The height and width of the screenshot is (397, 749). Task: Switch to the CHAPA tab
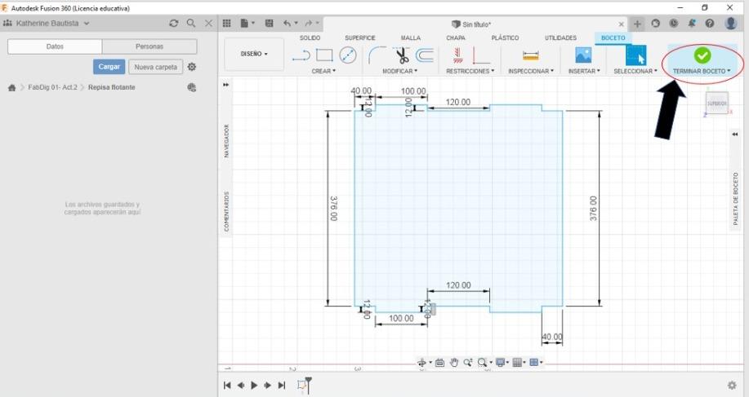[456, 37]
